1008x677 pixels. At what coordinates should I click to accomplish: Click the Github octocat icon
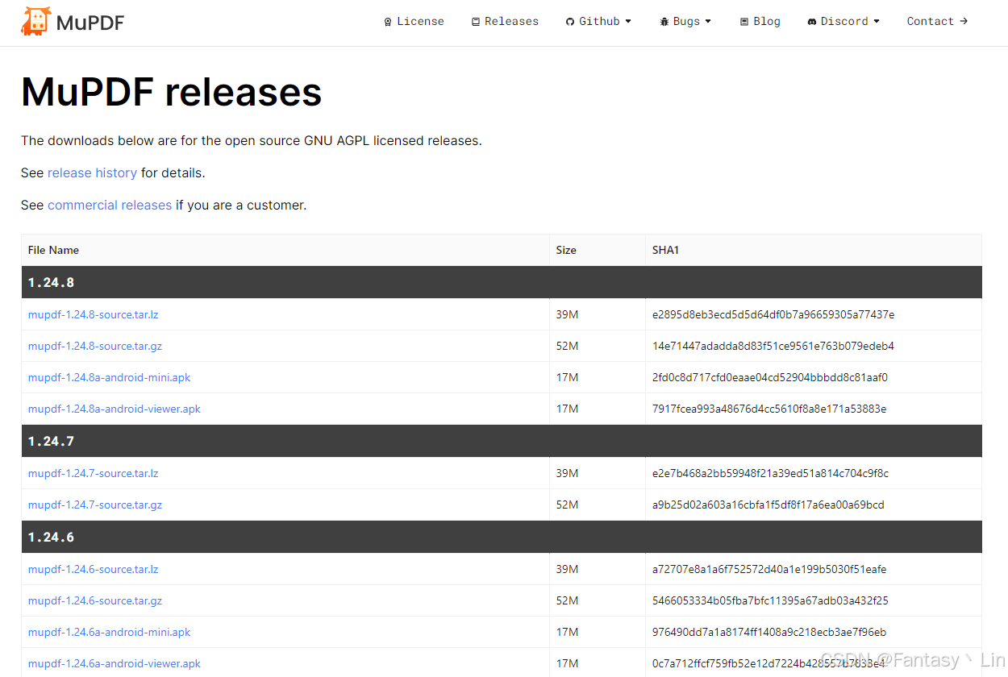pos(570,22)
